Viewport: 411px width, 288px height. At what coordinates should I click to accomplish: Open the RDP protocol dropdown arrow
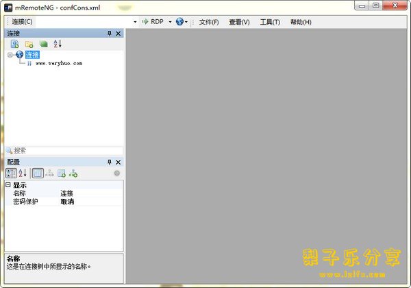pyautogui.click(x=170, y=22)
